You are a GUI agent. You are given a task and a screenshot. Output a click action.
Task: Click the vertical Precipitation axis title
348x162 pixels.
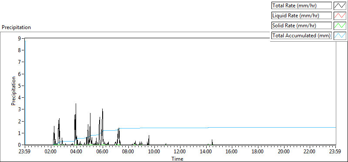(13, 91)
